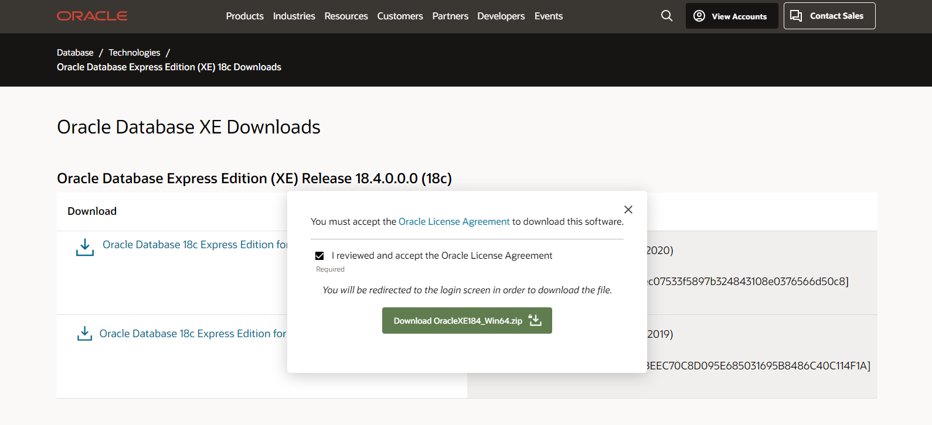Go to Database breadcrumb
This screenshot has height=425, width=932.
75,53
